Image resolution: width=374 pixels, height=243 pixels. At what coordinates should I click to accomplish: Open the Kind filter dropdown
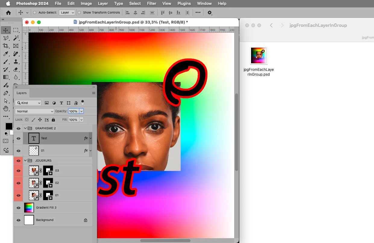tap(28, 103)
